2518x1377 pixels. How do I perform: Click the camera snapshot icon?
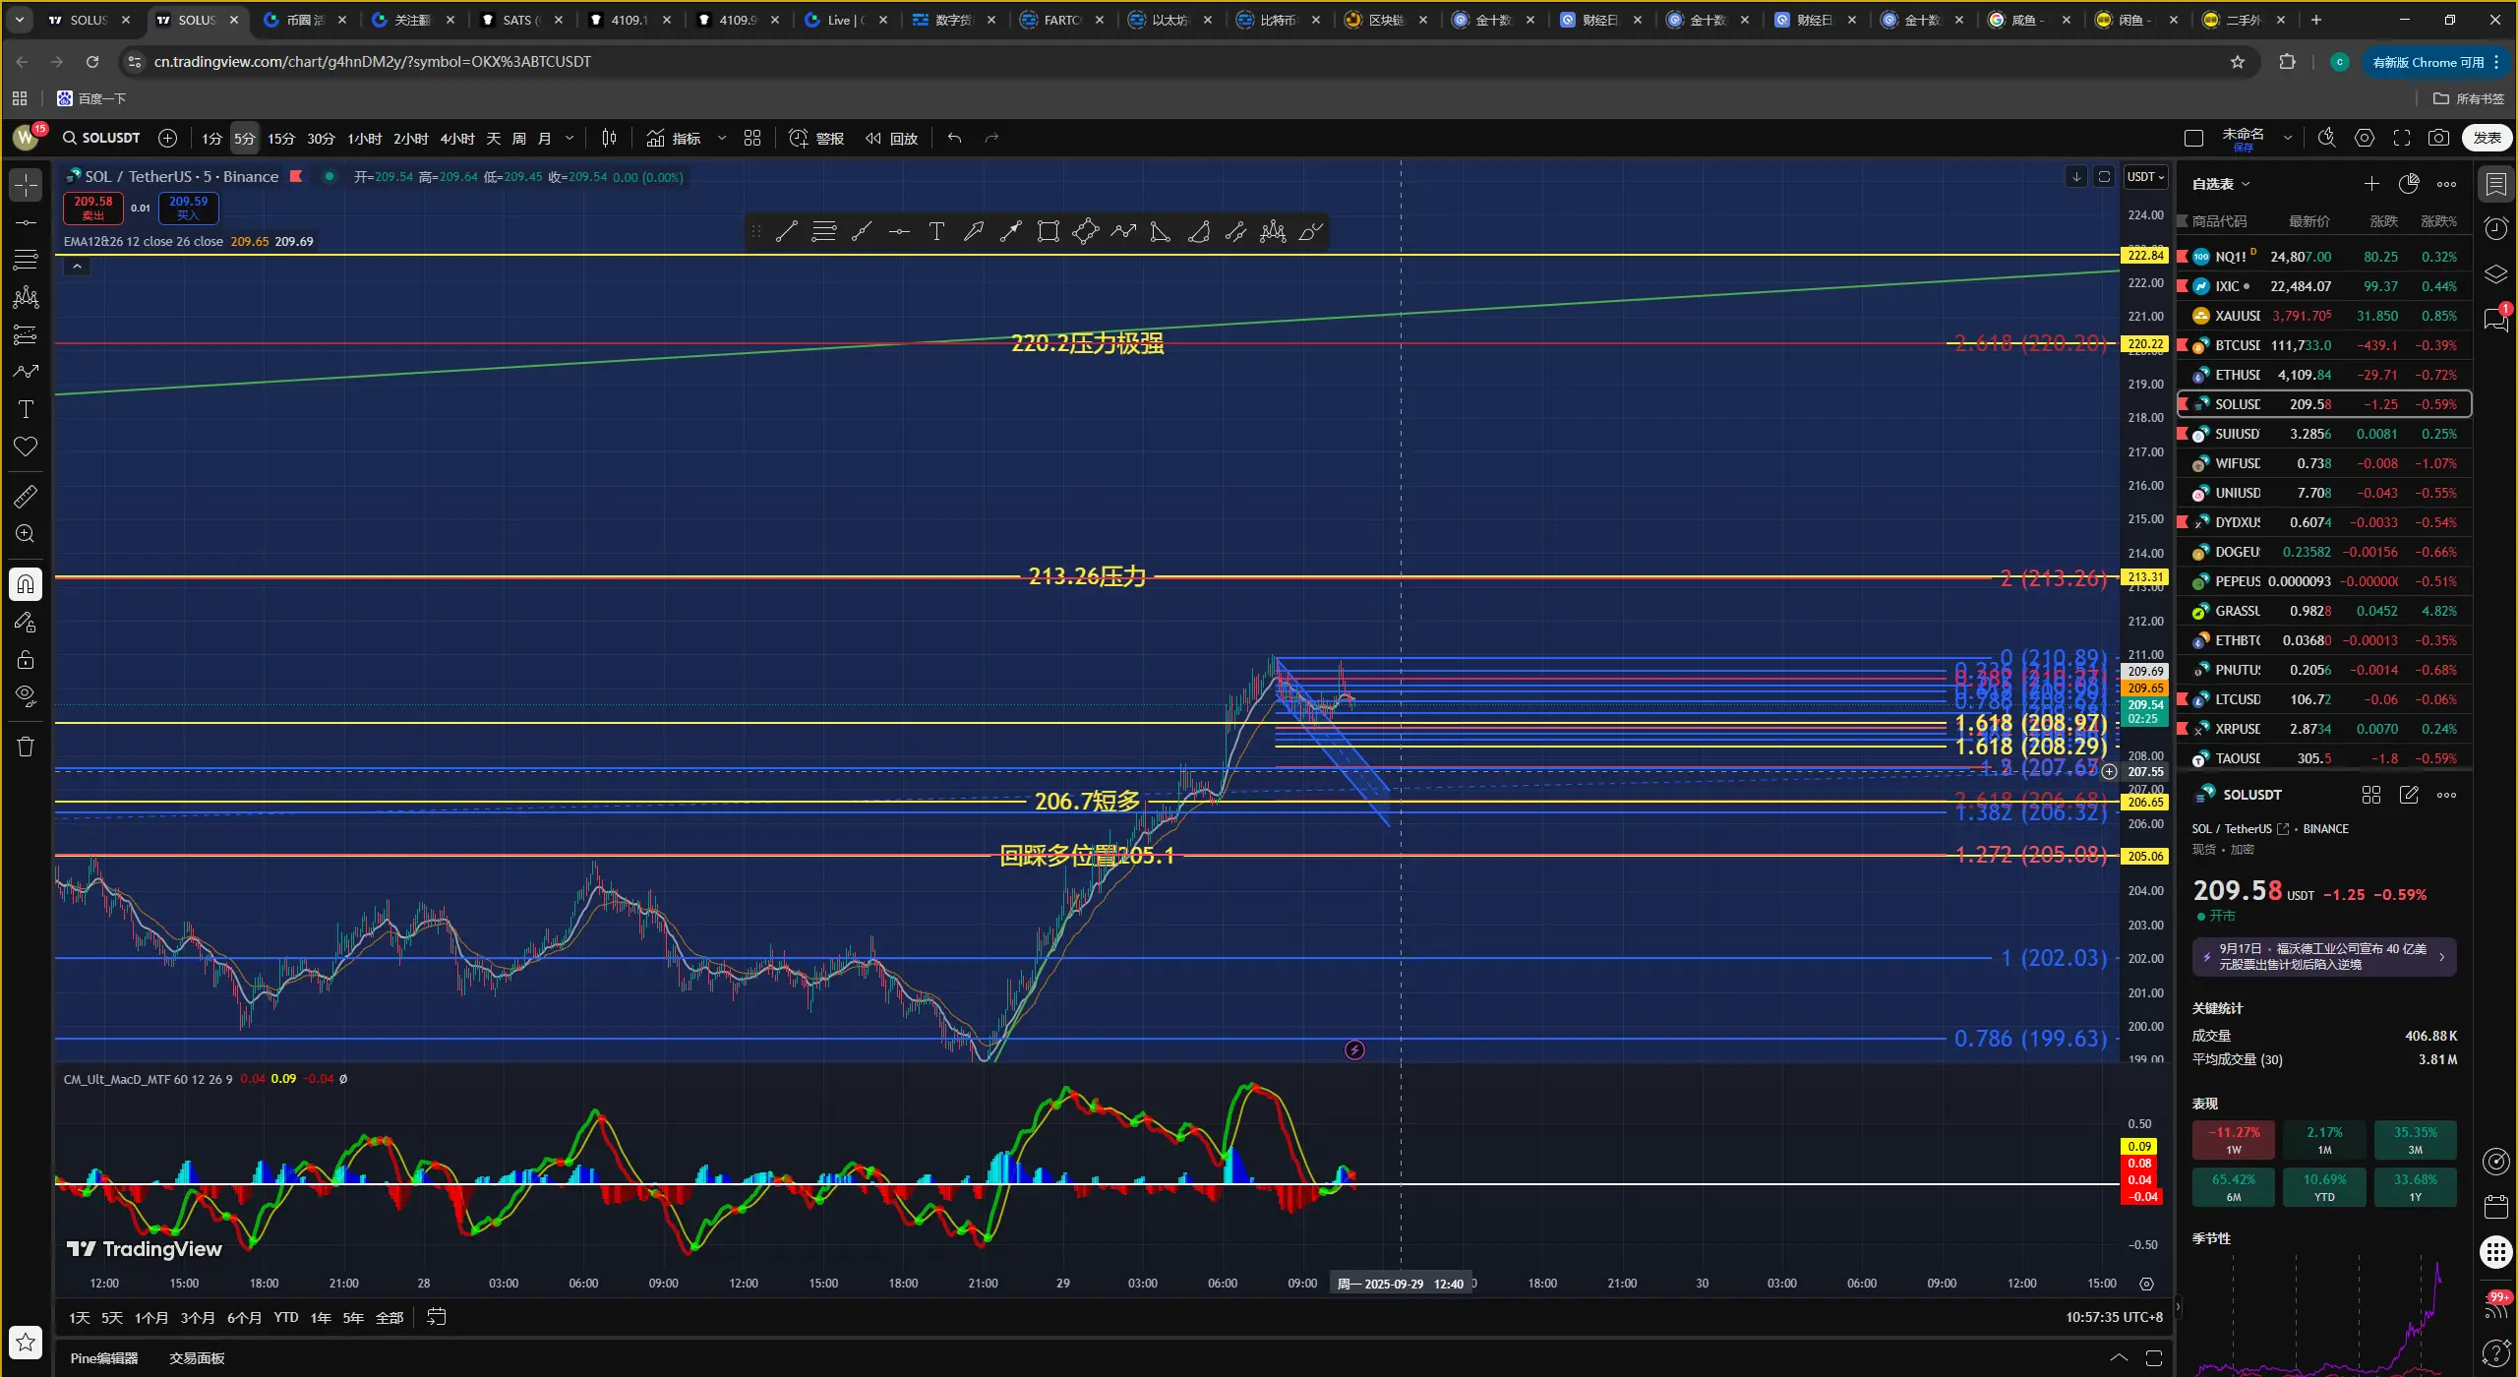tap(2438, 139)
